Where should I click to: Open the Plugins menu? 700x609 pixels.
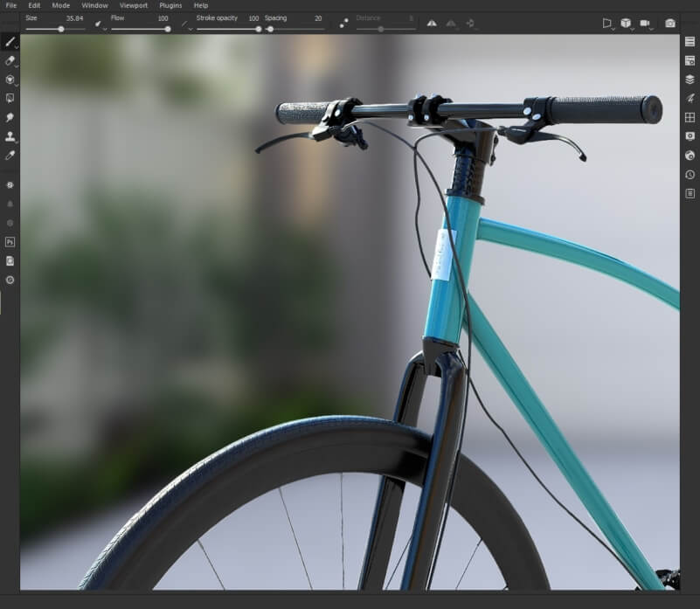(x=170, y=5)
